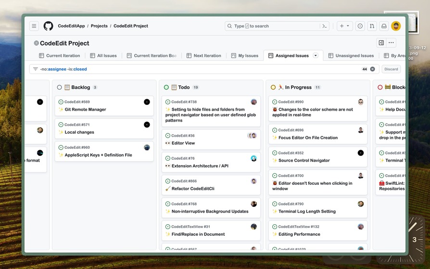Open the create new plus dropdown
Screen dimensions: 430x269
pyautogui.click(x=345, y=26)
